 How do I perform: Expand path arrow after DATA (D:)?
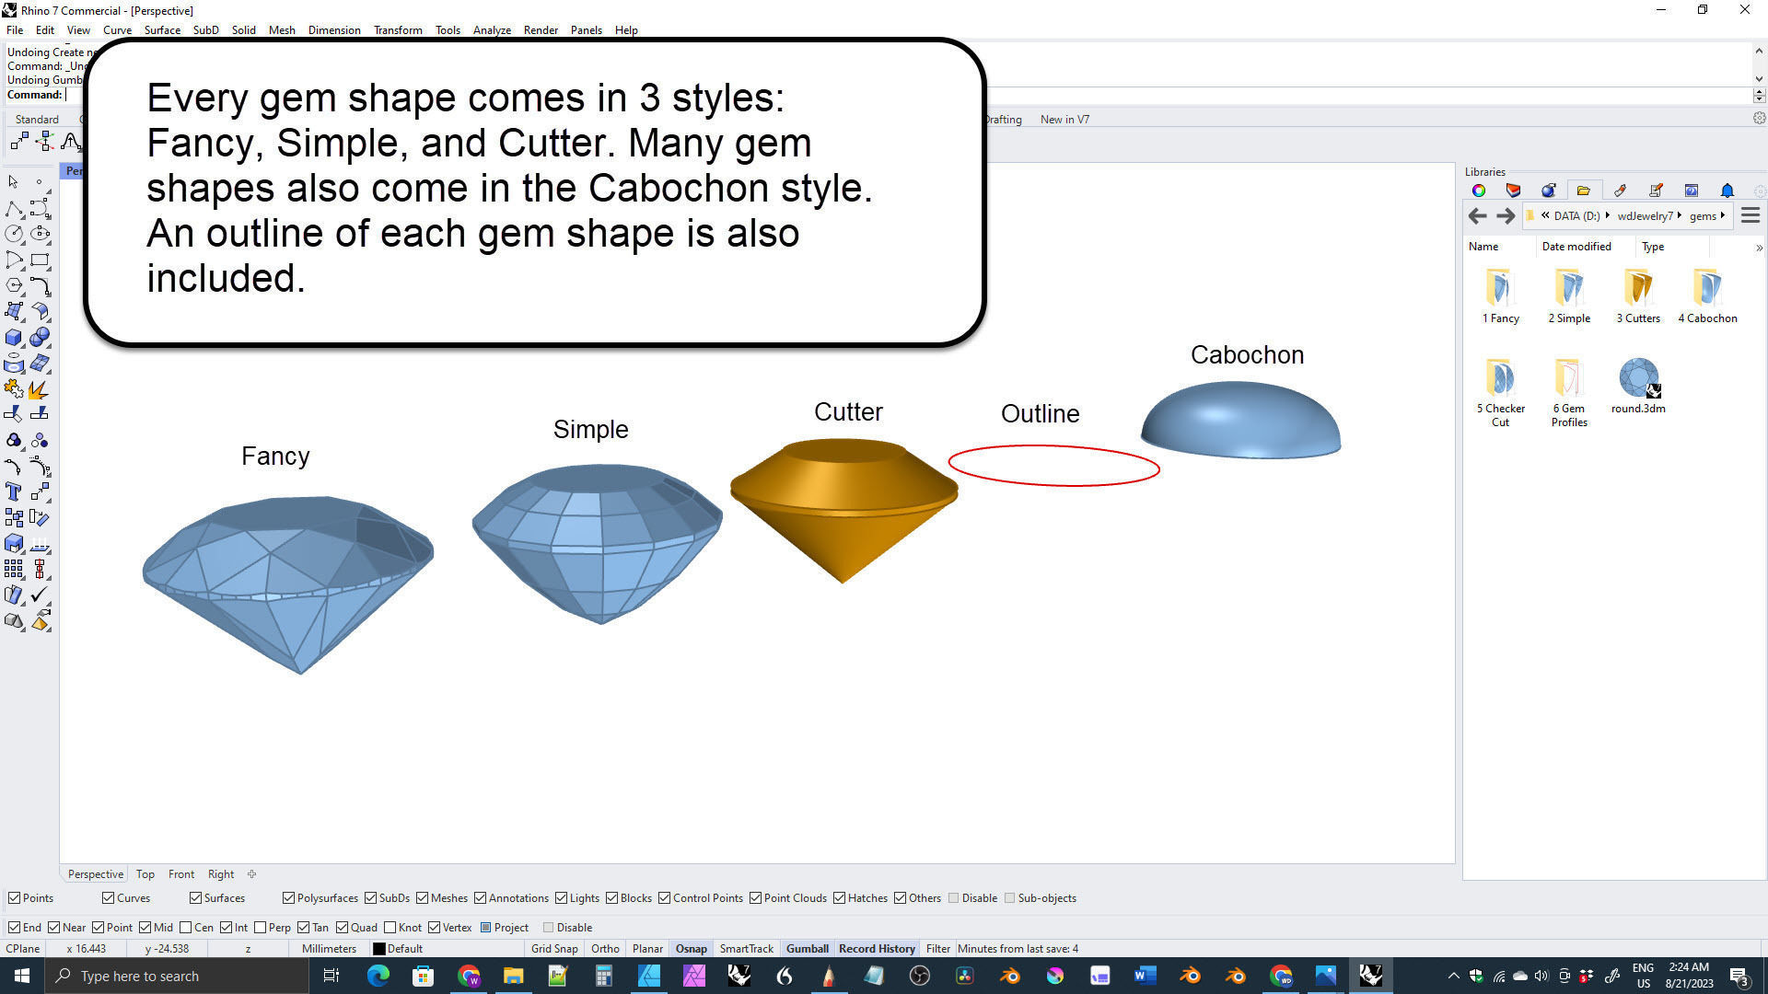(1607, 216)
